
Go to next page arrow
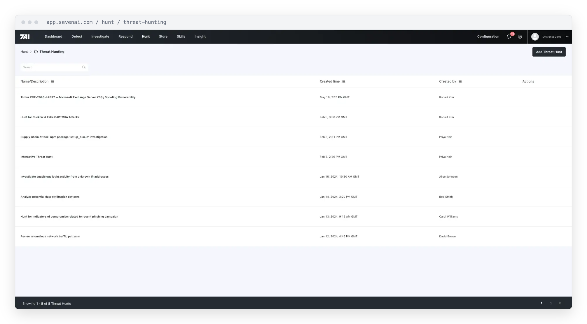click(x=560, y=303)
